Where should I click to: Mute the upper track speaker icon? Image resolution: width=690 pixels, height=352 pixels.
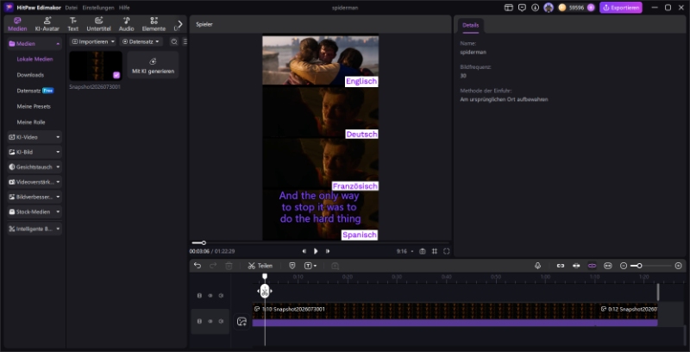(221, 296)
